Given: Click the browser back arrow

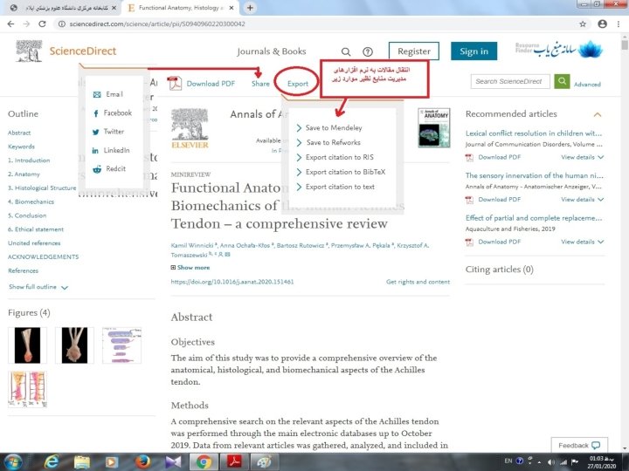Looking at the screenshot, I should click(10, 24).
